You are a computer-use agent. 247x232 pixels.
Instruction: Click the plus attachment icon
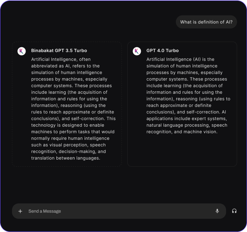(20, 211)
